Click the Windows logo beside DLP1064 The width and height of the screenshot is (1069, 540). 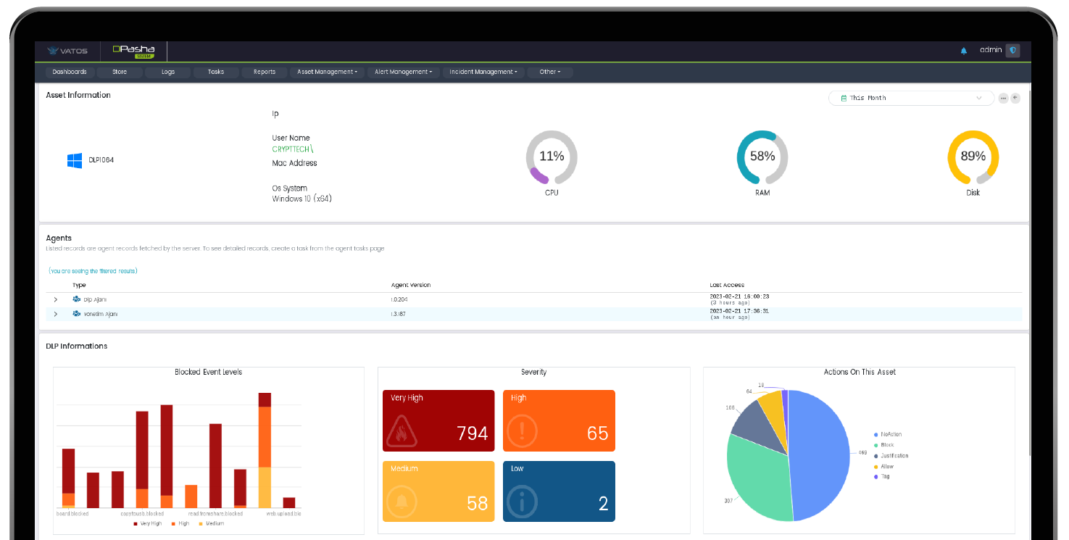coord(75,160)
